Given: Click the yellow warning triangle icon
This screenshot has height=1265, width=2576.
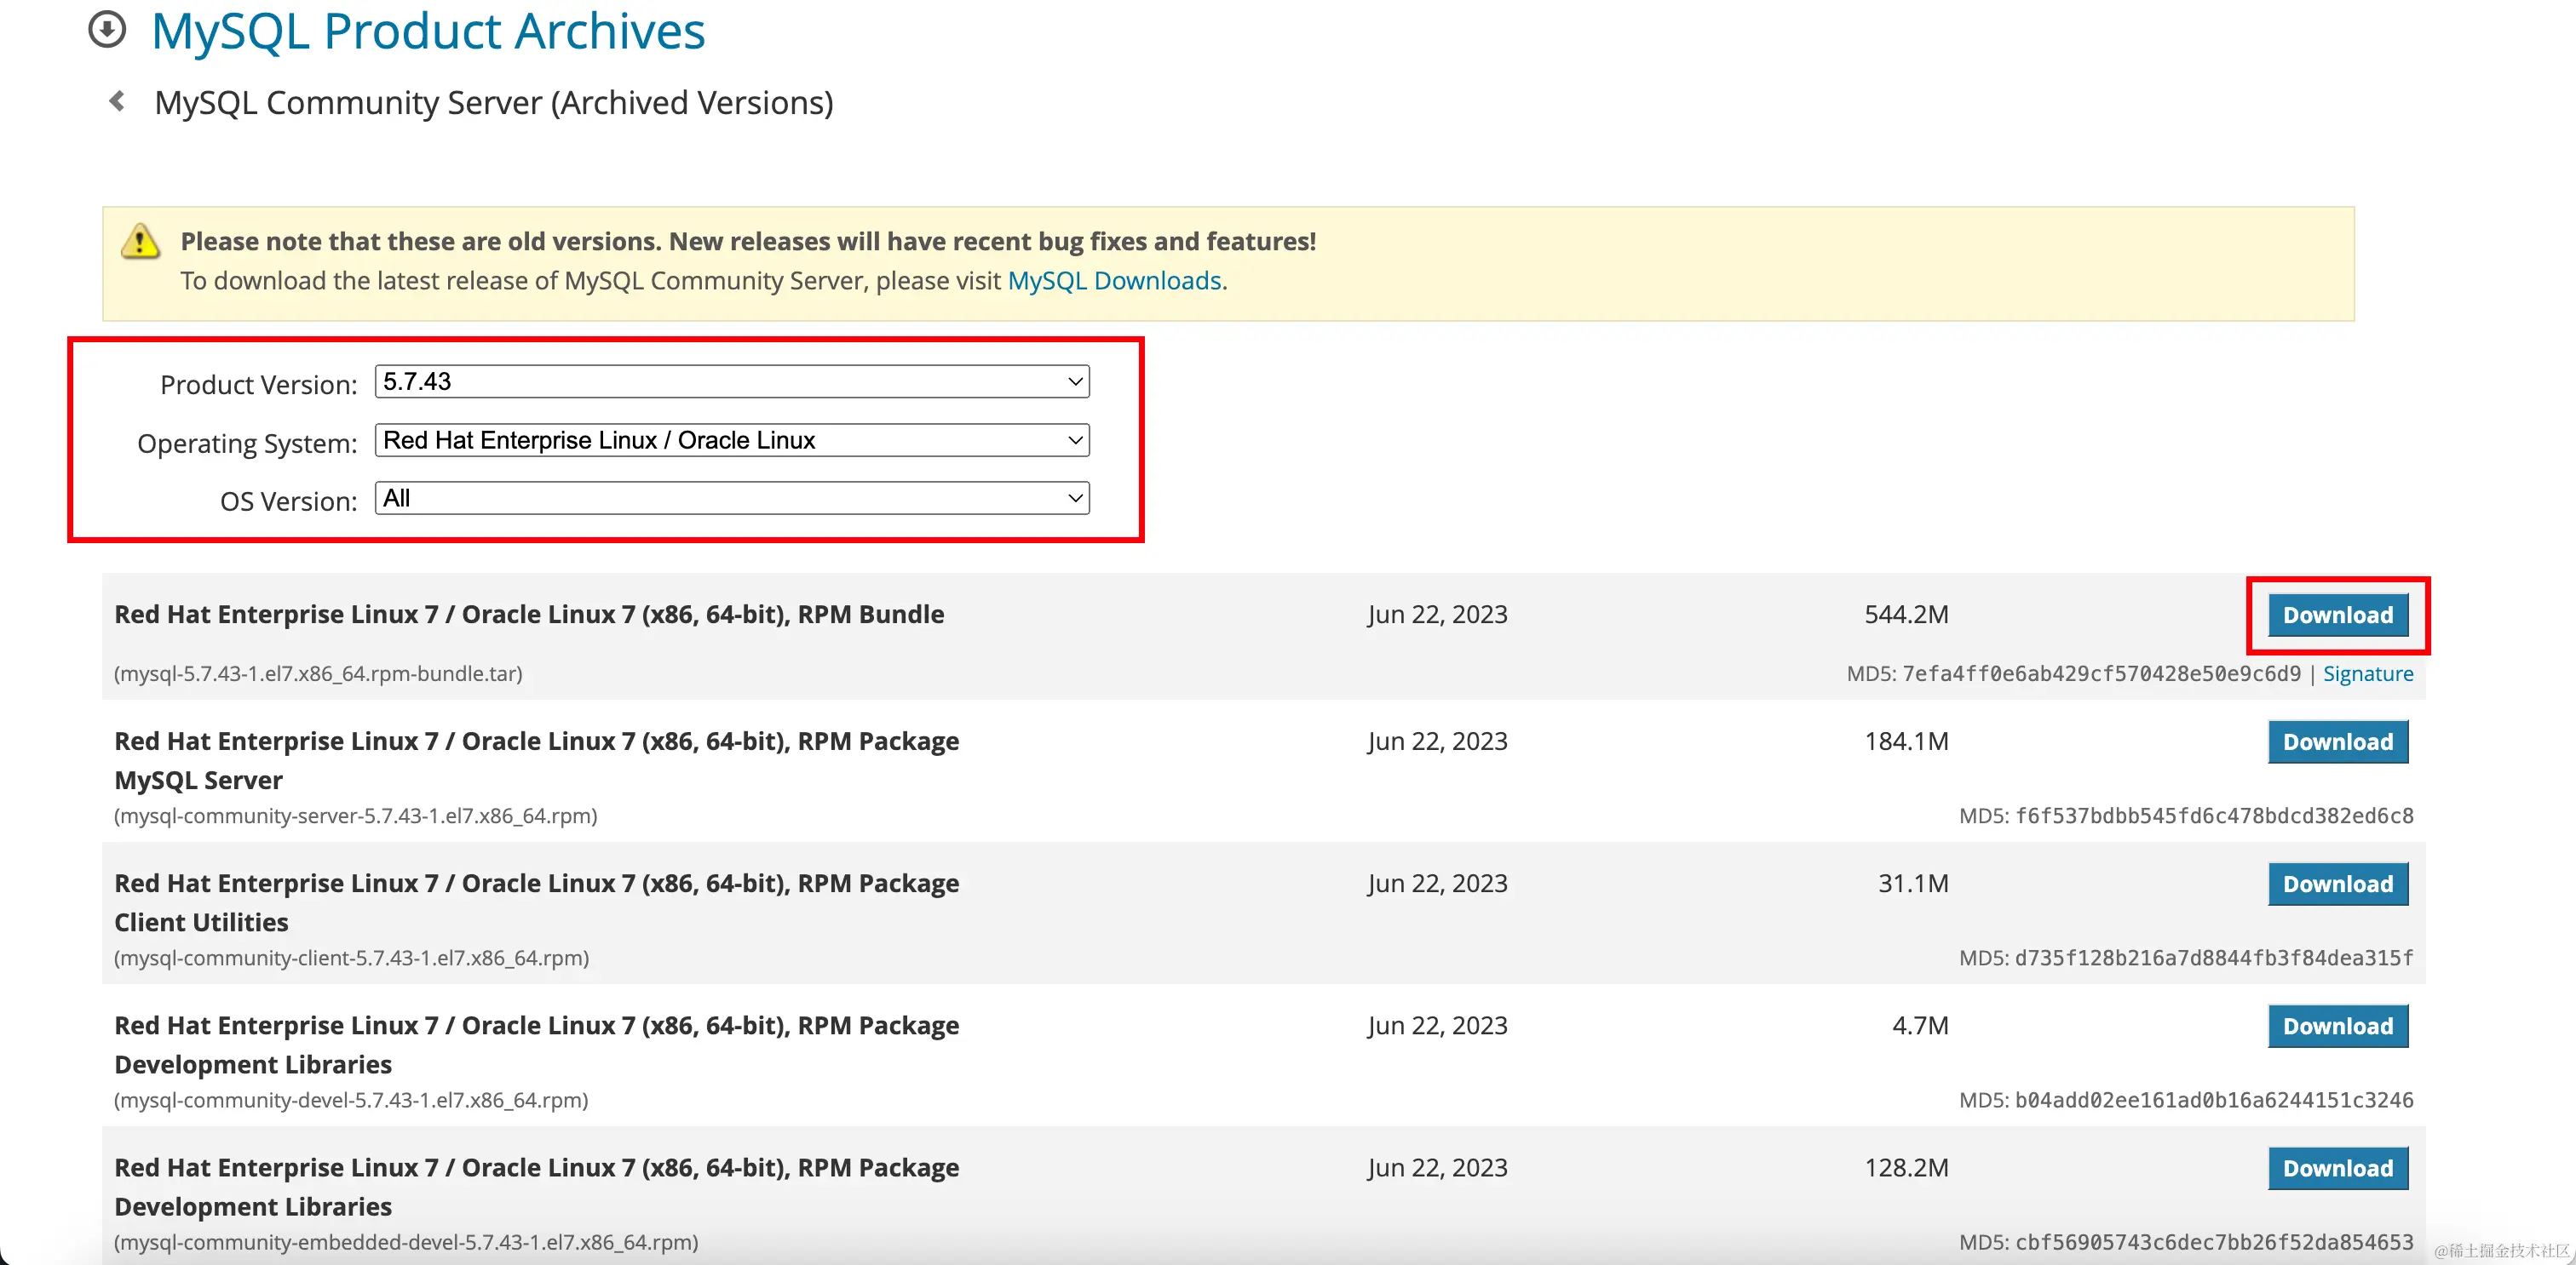Looking at the screenshot, I should point(140,241).
